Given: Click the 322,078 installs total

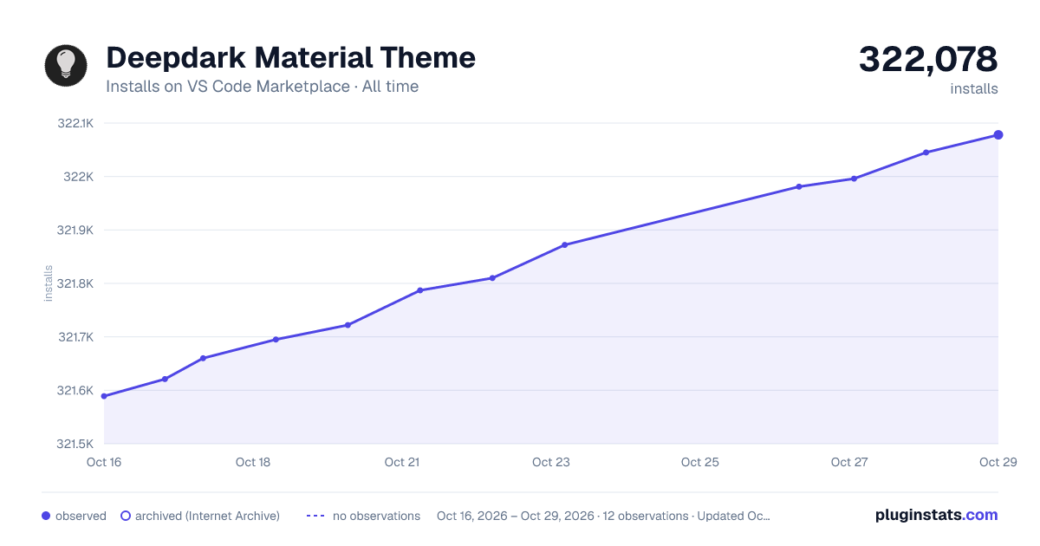Looking at the screenshot, I should point(928,60).
